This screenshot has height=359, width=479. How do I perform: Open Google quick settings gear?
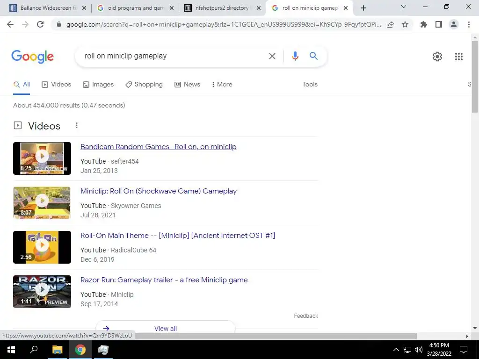pyautogui.click(x=437, y=57)
